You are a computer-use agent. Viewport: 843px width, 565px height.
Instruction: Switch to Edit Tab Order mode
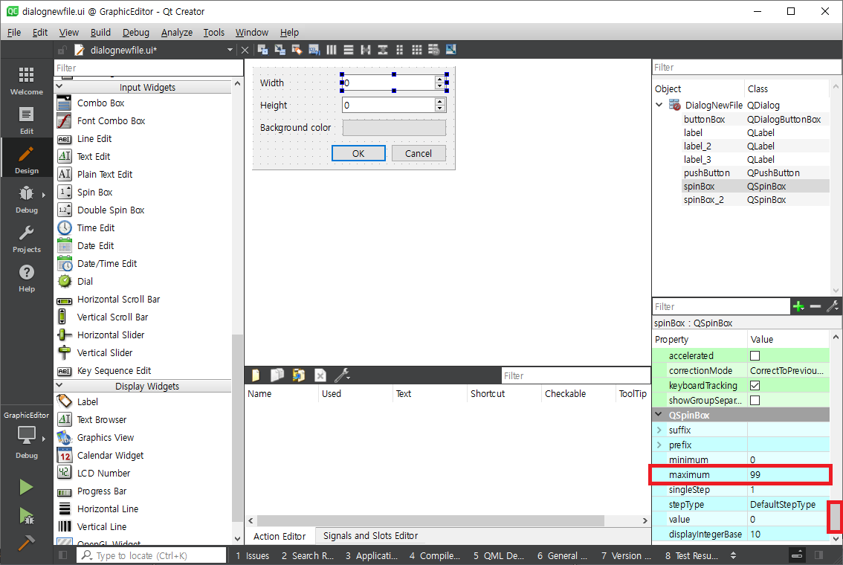point(314,50)
